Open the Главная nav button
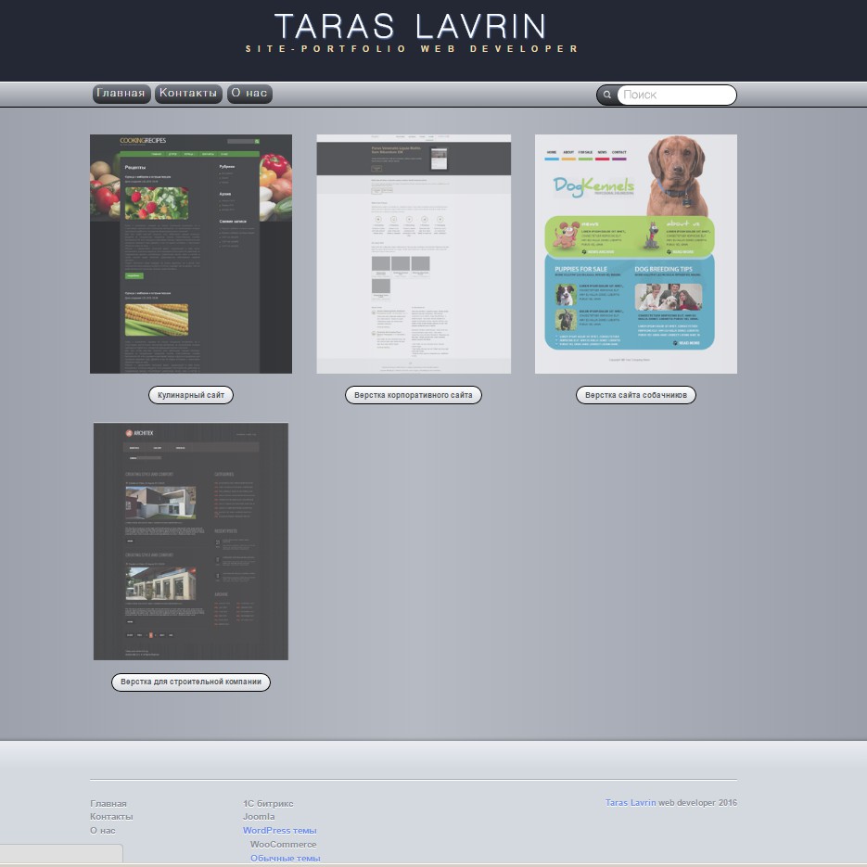The image size is (867, 867). (121, 94)
